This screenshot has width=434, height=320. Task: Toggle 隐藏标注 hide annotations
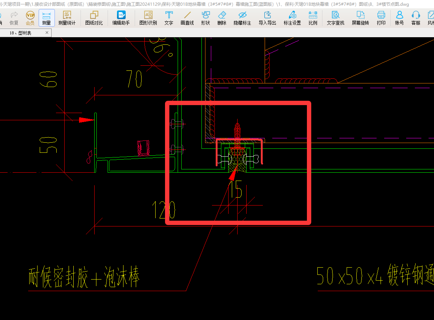(x=242, y=18)
